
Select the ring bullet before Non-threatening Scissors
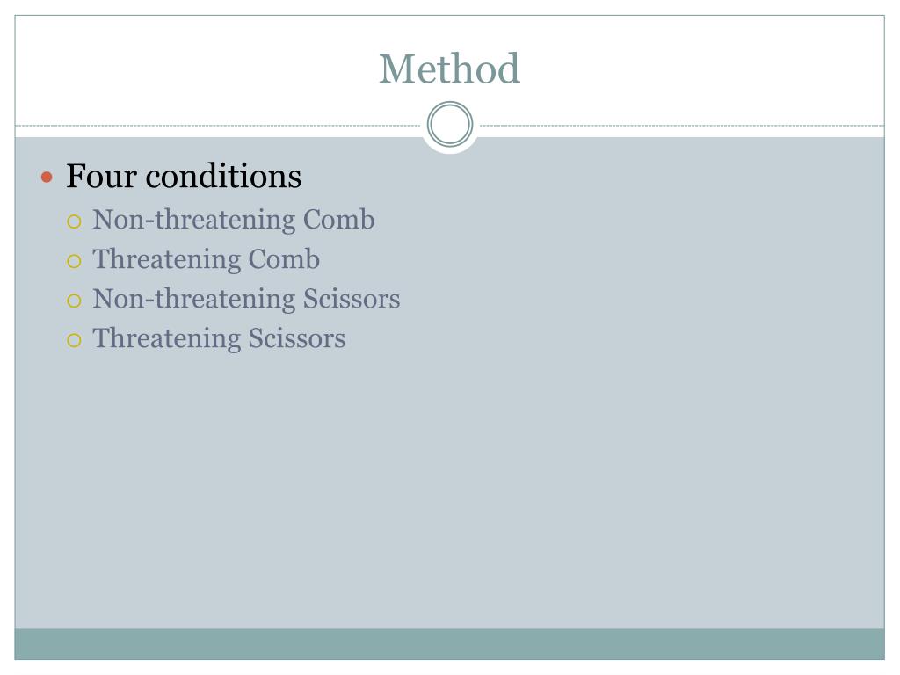tap(74, 301)
